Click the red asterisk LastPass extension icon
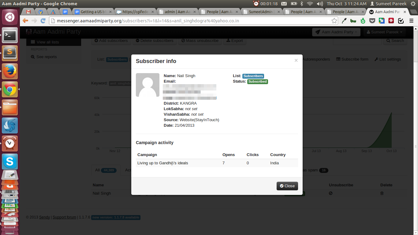 point(391,21)
